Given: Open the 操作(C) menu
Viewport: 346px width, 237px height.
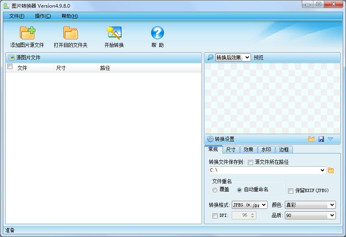Looking at the screenshot, I should pyautogui.click(x=43, y=16).
